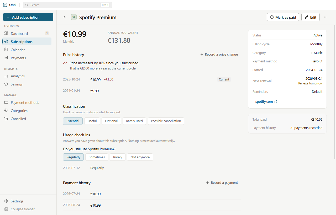Choose Regularly usage answer button

click(73, 157)
